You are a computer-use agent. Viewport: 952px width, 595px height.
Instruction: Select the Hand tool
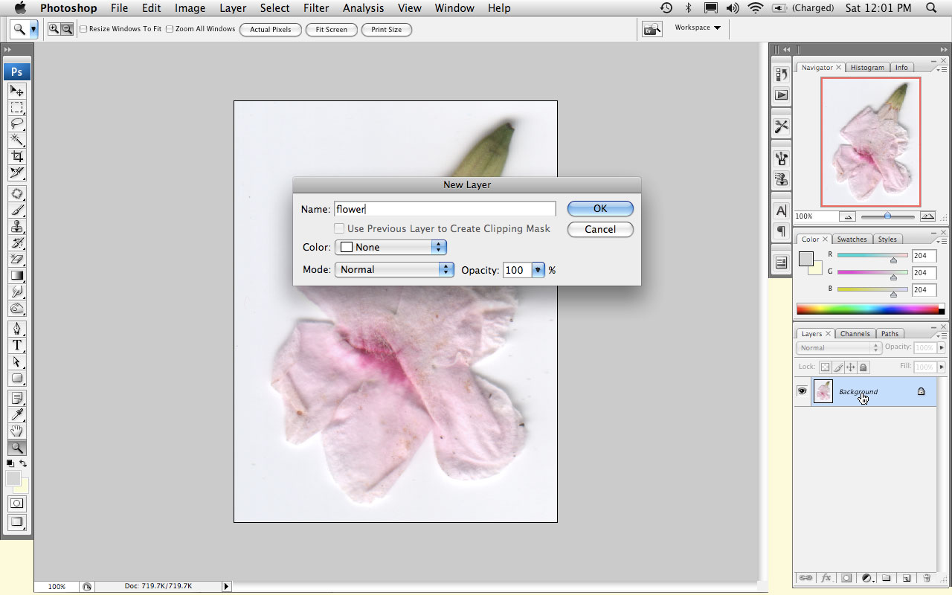point(16,431)
